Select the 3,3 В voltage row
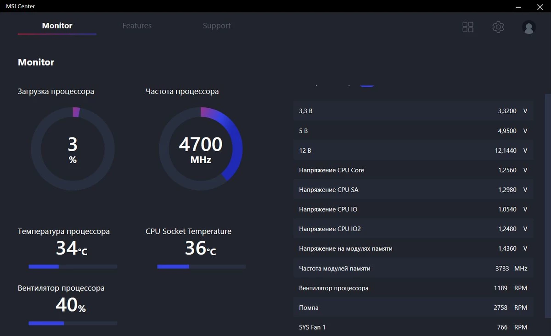 (413, 111)
